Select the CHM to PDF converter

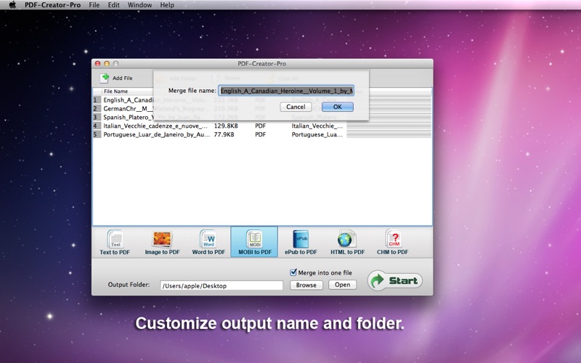coord(392,242)
